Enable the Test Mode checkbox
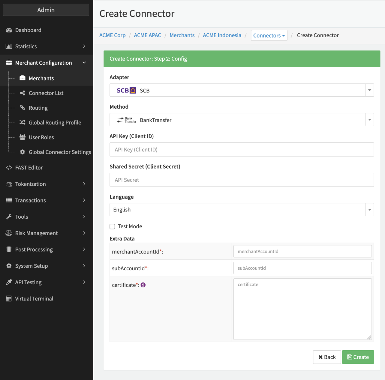The height and width of the screenshot is (380, 385). coord(112,226)
